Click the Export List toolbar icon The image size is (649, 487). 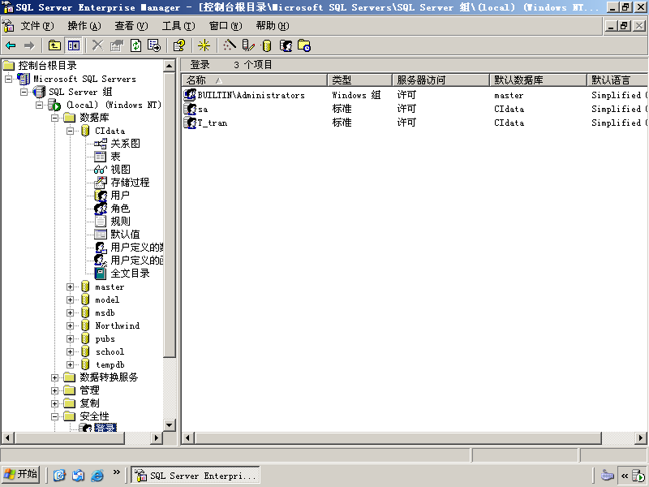[154, 45]
